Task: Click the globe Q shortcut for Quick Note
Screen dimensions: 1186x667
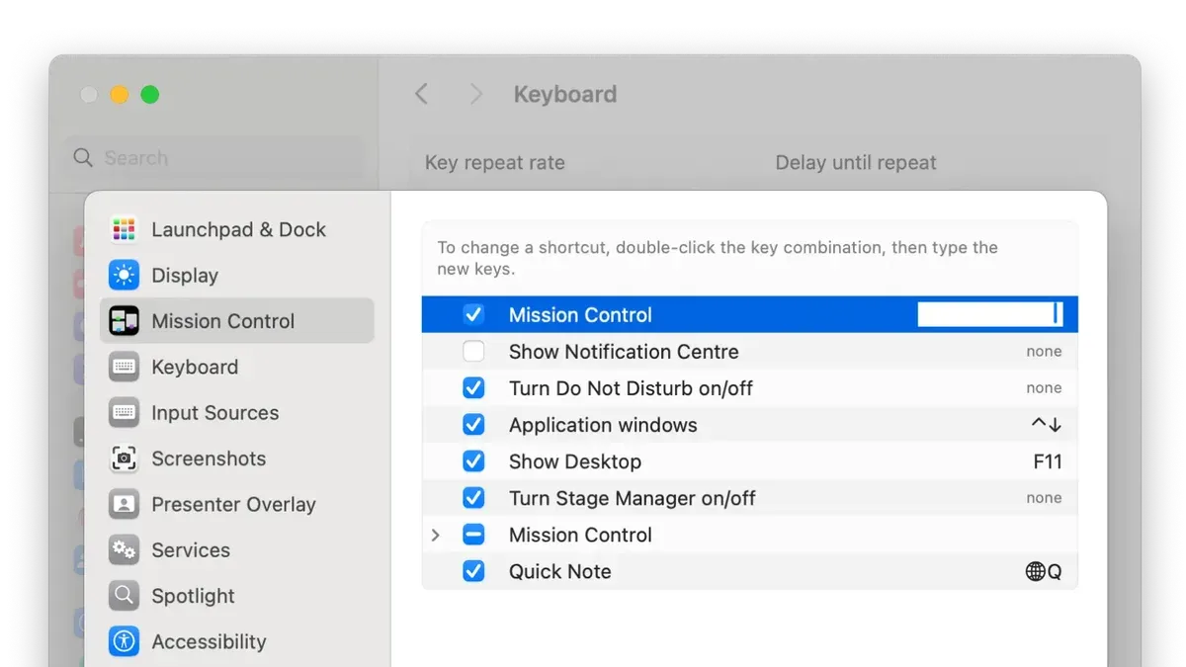Action: click(1044, 571)
